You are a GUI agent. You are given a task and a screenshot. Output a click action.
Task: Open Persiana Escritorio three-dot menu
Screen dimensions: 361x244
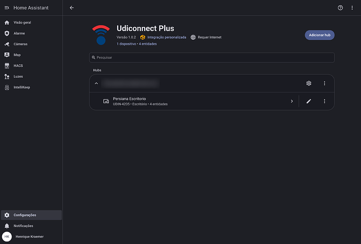(x=324, y=101)
